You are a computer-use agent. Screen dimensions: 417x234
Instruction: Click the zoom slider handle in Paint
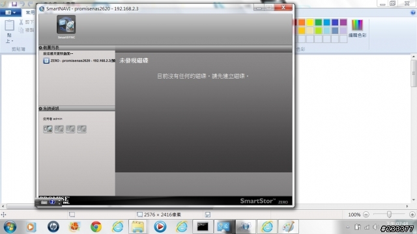[x=389, y=214]
